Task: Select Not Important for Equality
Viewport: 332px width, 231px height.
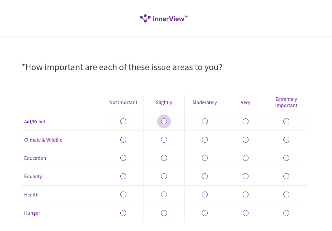Action: tap(123, 176)
